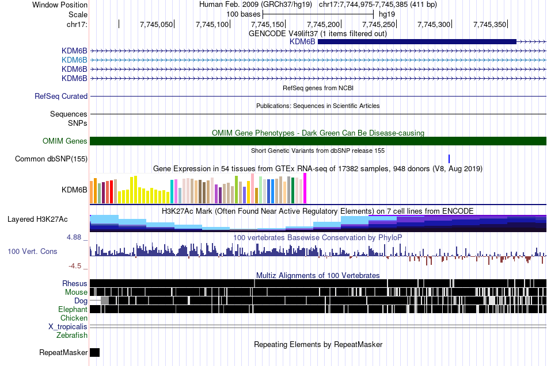Click the Scale label
Viewport: 547px width, 366px height.
(x=78, y=14)
